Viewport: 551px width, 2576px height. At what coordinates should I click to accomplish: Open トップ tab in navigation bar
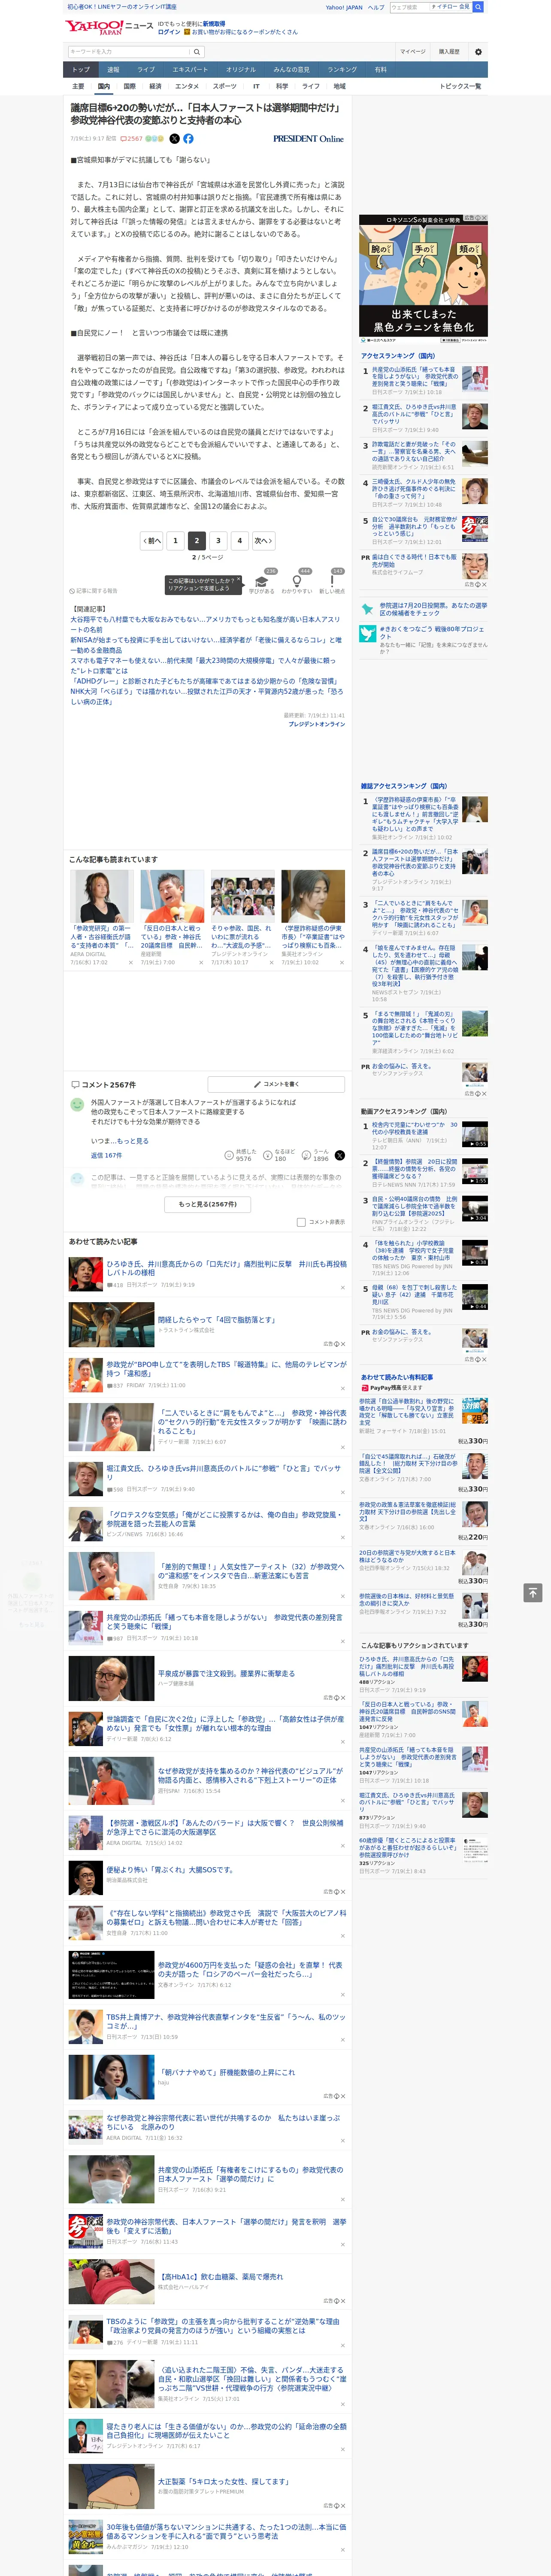point(81,70)
